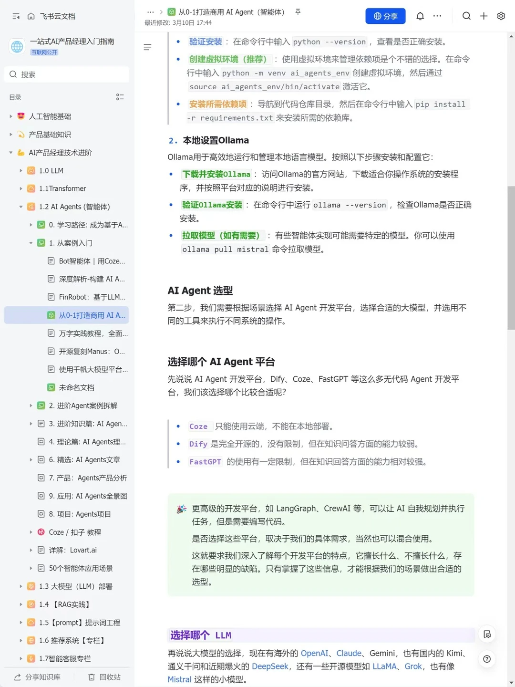Click the document vertical scrollbar thumb

pos(511,258)
